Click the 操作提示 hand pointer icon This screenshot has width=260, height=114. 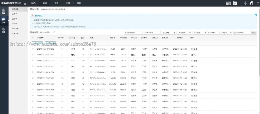pyautogui.click(x=32, y=16)
